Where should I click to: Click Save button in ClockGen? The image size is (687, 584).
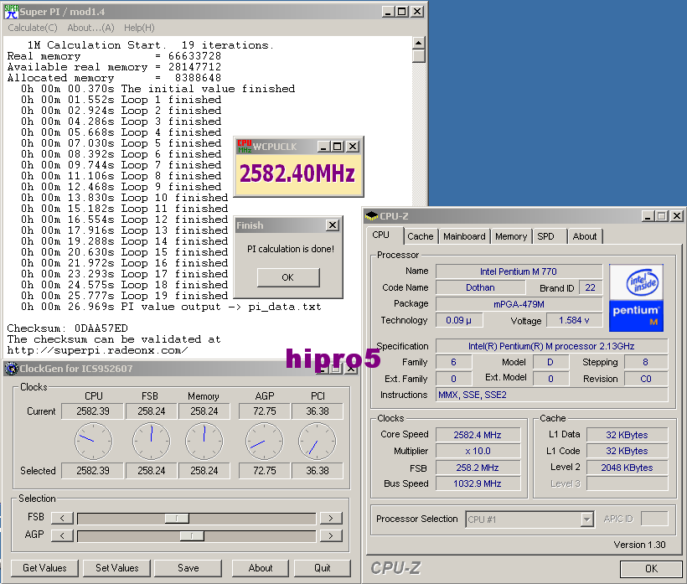pyautogui.click(x=189, y=568)
